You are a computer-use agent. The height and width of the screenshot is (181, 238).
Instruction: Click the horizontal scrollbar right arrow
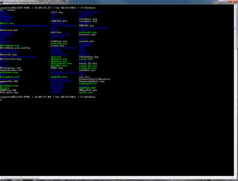point(232,177)
